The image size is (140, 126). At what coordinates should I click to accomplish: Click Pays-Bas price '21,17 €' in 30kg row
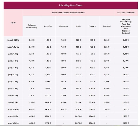coord(48,123)
